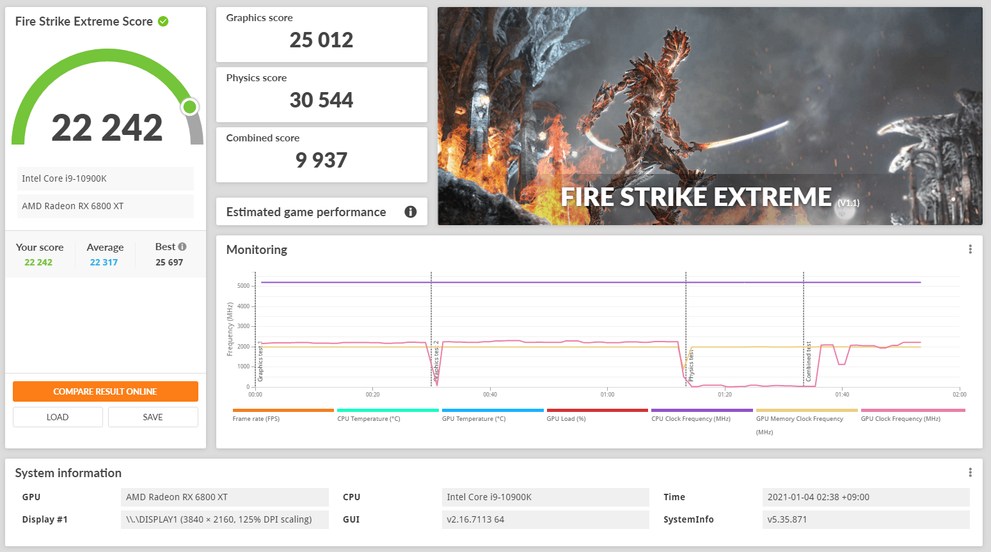The height and width of the screenshot is (552, 991).
Task: Click the green knob on the score gauge
Action: point(189,107)
